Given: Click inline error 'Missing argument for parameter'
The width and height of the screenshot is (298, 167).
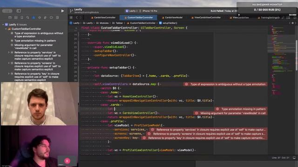Looking at the screenshot, I should tap(230, 113).
